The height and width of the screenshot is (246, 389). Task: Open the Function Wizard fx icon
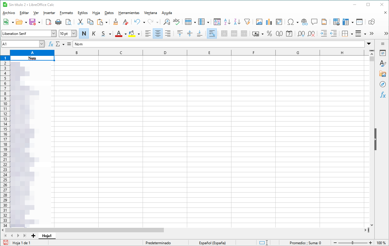click(51, 44)
